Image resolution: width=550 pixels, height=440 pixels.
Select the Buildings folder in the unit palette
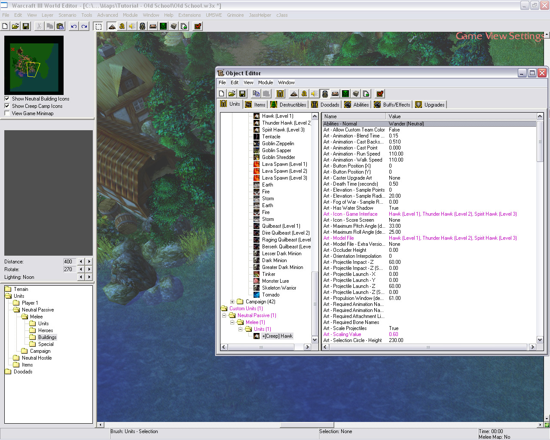pyautogui.click(x=47, y=337)
